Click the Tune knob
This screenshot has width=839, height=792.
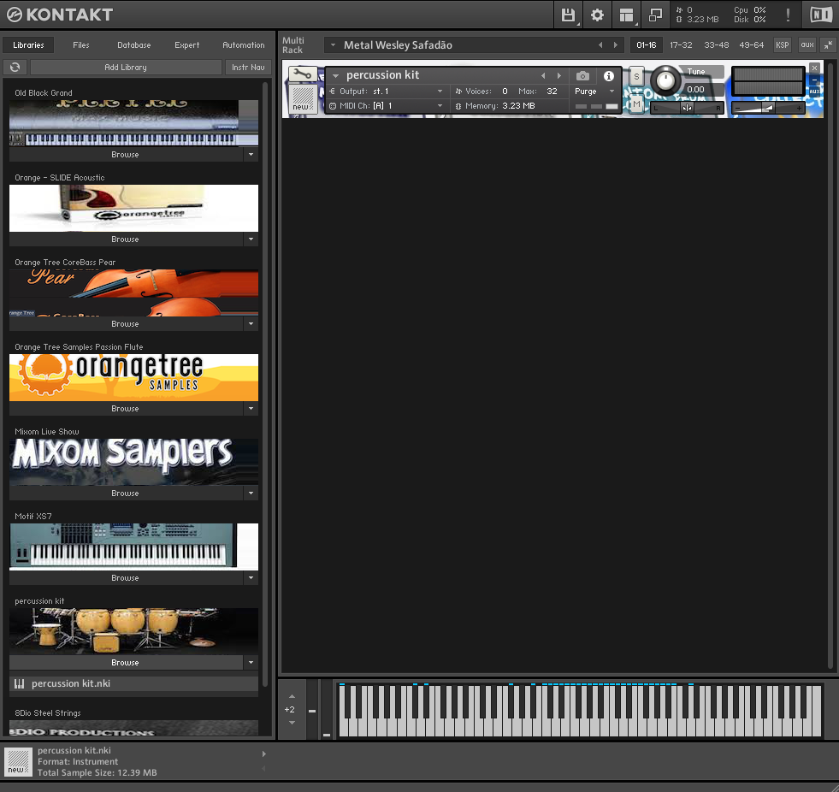(665, 80)
